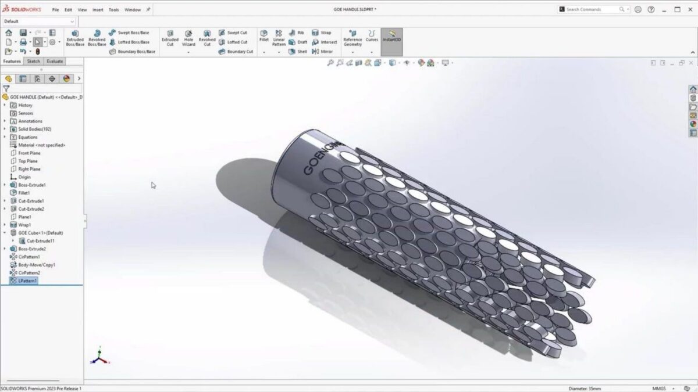Open the Reference Geometry dropdown arrow
This screenshot has height=392, width=698.
click(352, 52)
